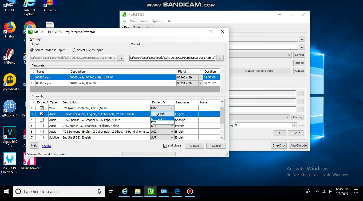Collapse the DTS_CORE combo box on row 3
This screenshot has height=201, width=363.
(172, 114)
